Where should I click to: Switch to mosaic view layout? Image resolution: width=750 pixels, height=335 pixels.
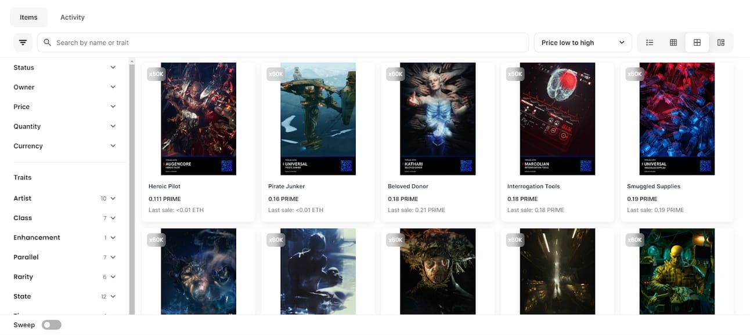[x=721, y=42]
